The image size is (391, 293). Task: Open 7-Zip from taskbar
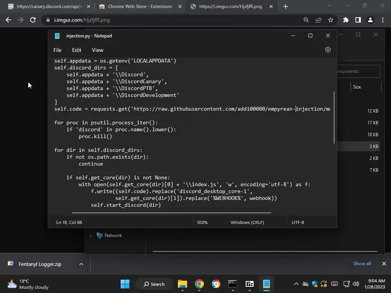click(250, 284)
